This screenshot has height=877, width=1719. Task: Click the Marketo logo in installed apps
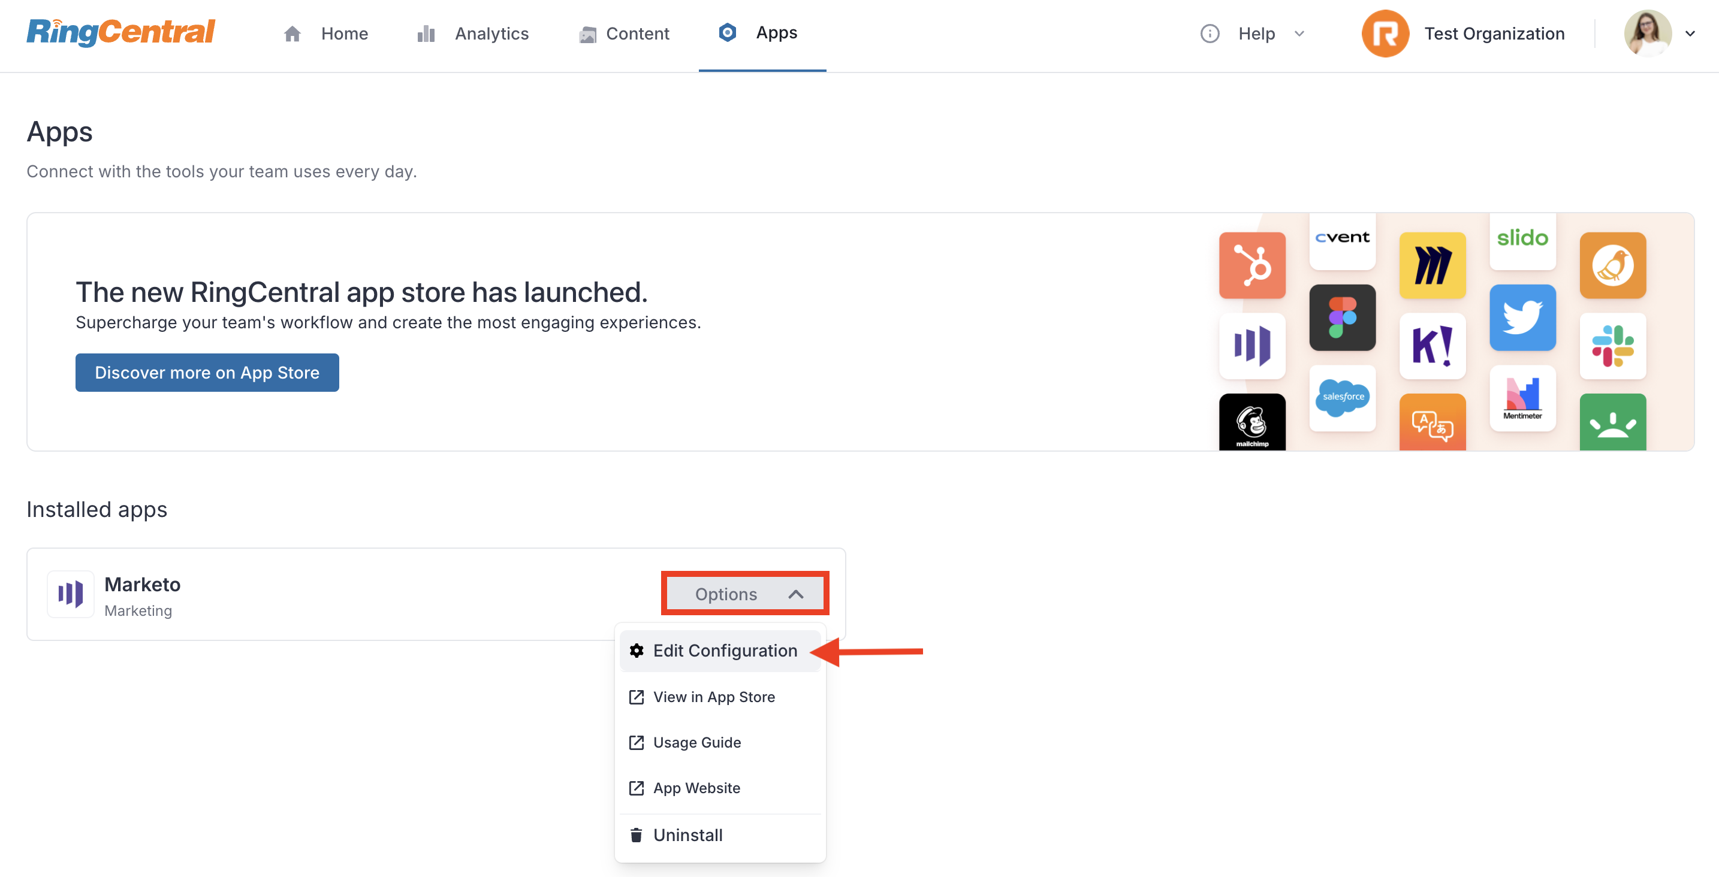coord(70,594)
